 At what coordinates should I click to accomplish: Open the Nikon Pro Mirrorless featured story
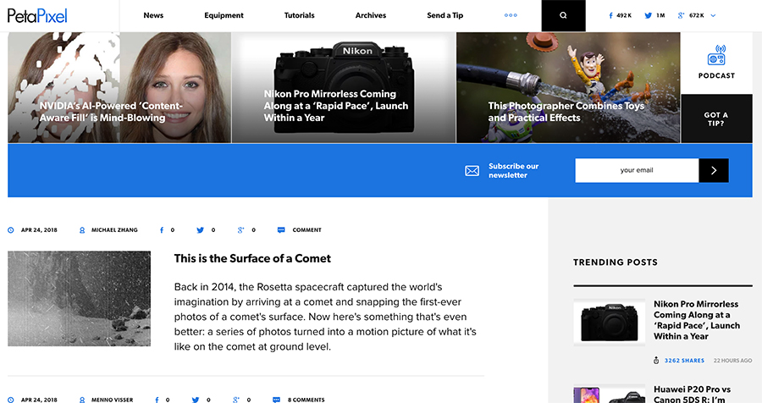pyautogui.click(x=344, y=87)
